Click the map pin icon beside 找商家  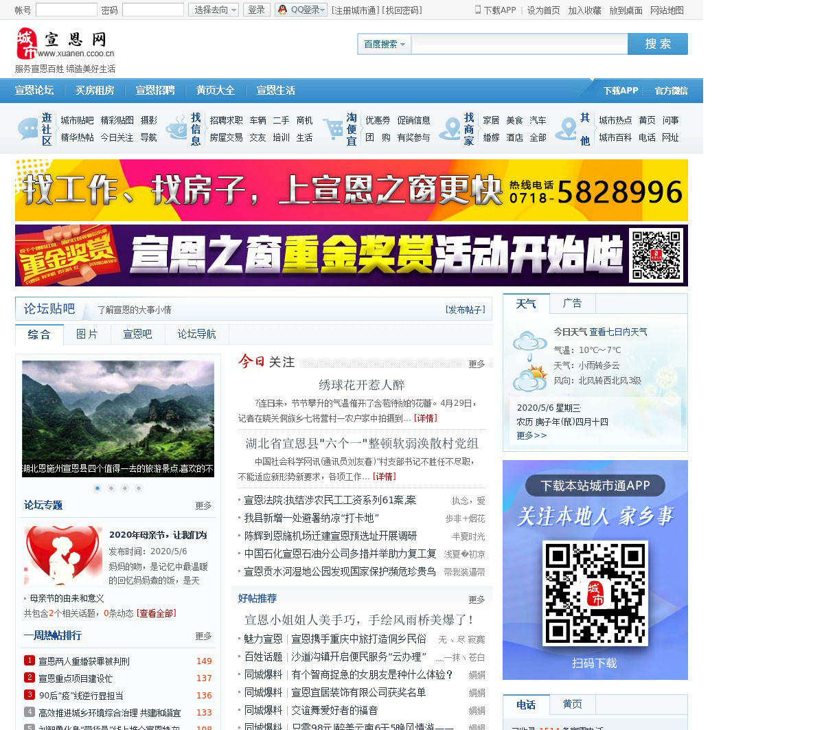pyautogui.click(x=450, y=129)
